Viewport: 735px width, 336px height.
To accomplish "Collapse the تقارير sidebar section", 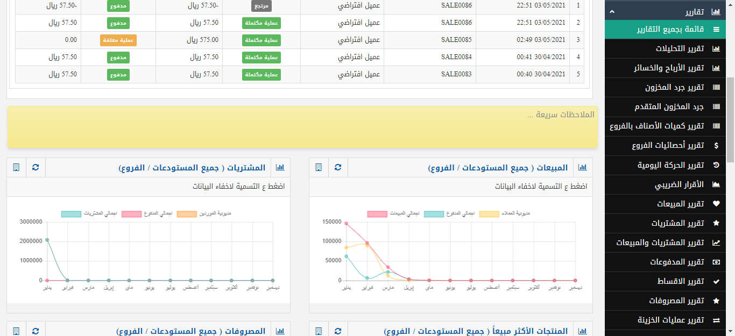I will click(x=612, y=12).
